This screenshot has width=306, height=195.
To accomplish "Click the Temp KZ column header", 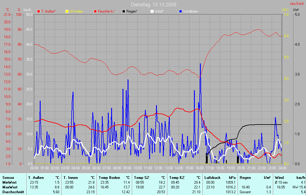I will coord(177,178).
